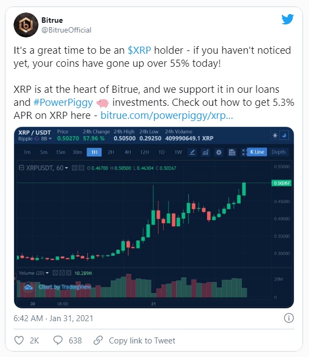
Task: Select the chart drawing pencil tool
Action: click(192, 152)
